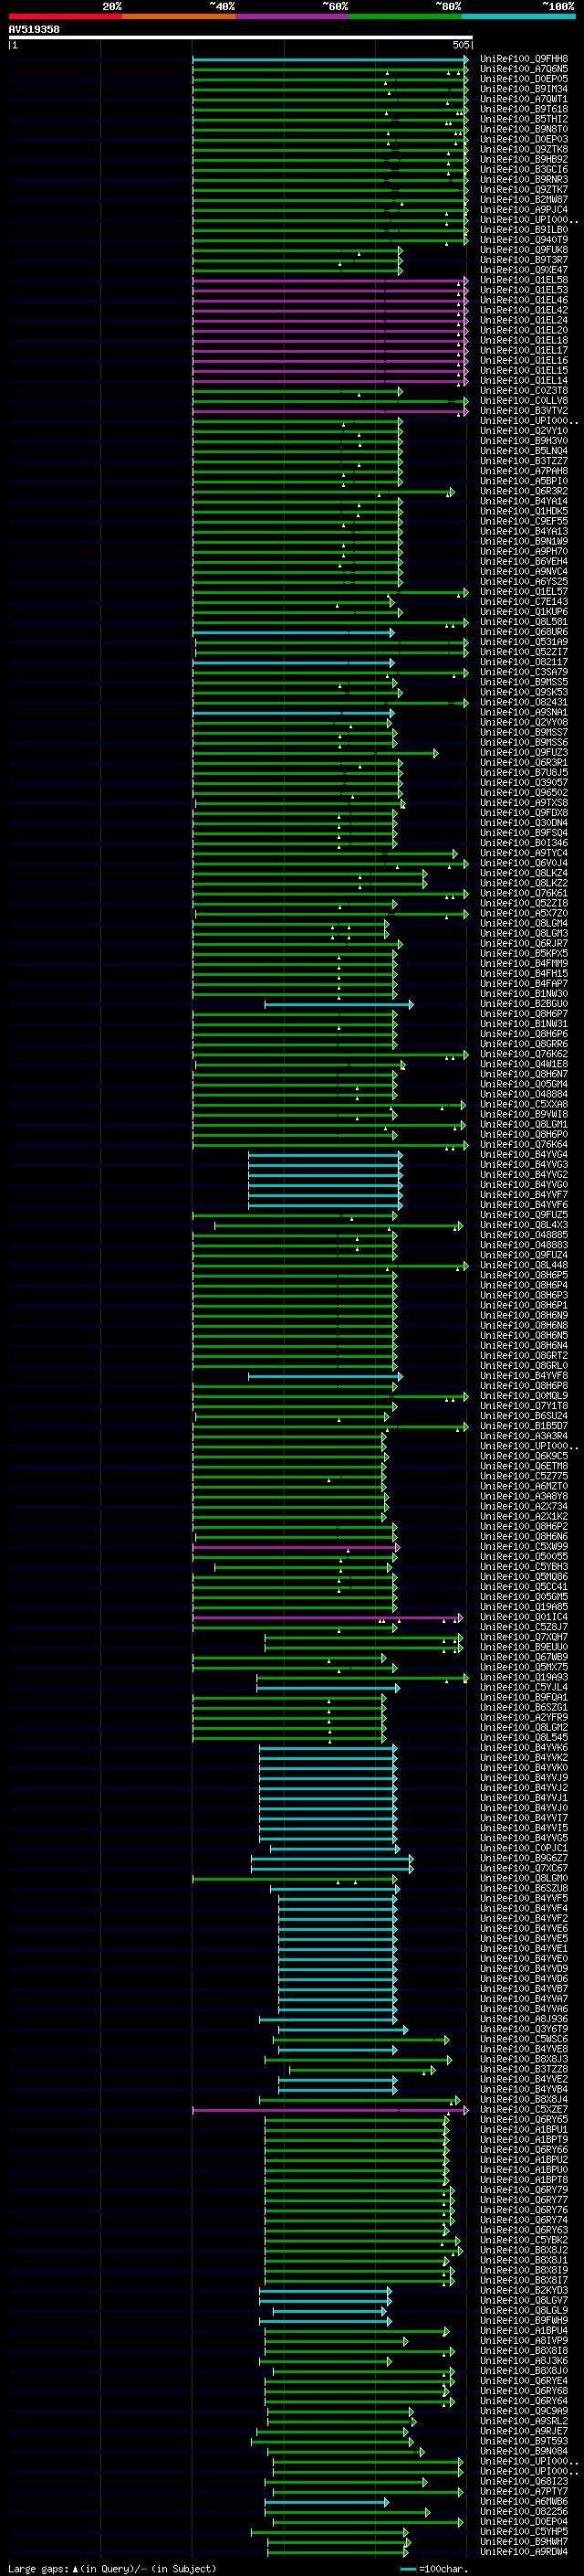Screen dimensions: 584x2576
Task: Click the purple alignment bar of Q1EL58
Action: pyautogui.click(x=330, y=280)
